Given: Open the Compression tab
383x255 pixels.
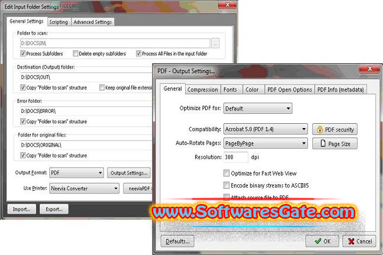Looking at the screenshot, I should point(203,90).
